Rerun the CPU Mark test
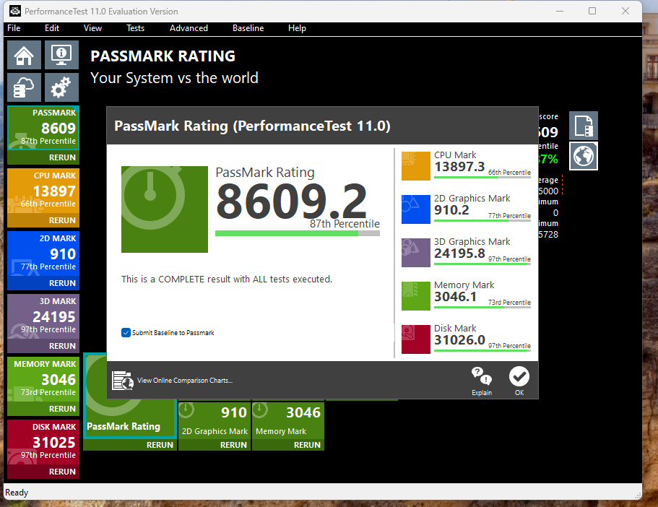 [62, 220]
